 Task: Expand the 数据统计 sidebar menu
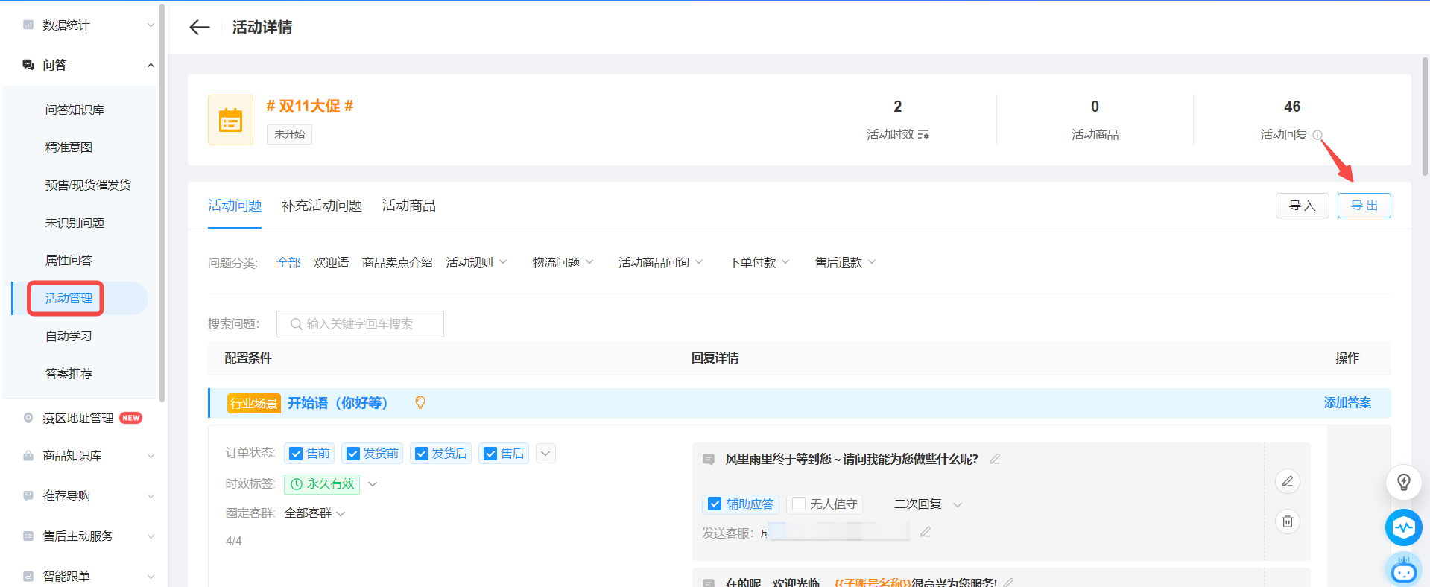tap(151, 25)
